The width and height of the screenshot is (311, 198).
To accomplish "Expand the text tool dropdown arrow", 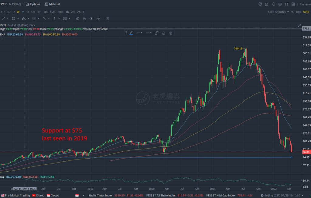I will pos(59,18).
